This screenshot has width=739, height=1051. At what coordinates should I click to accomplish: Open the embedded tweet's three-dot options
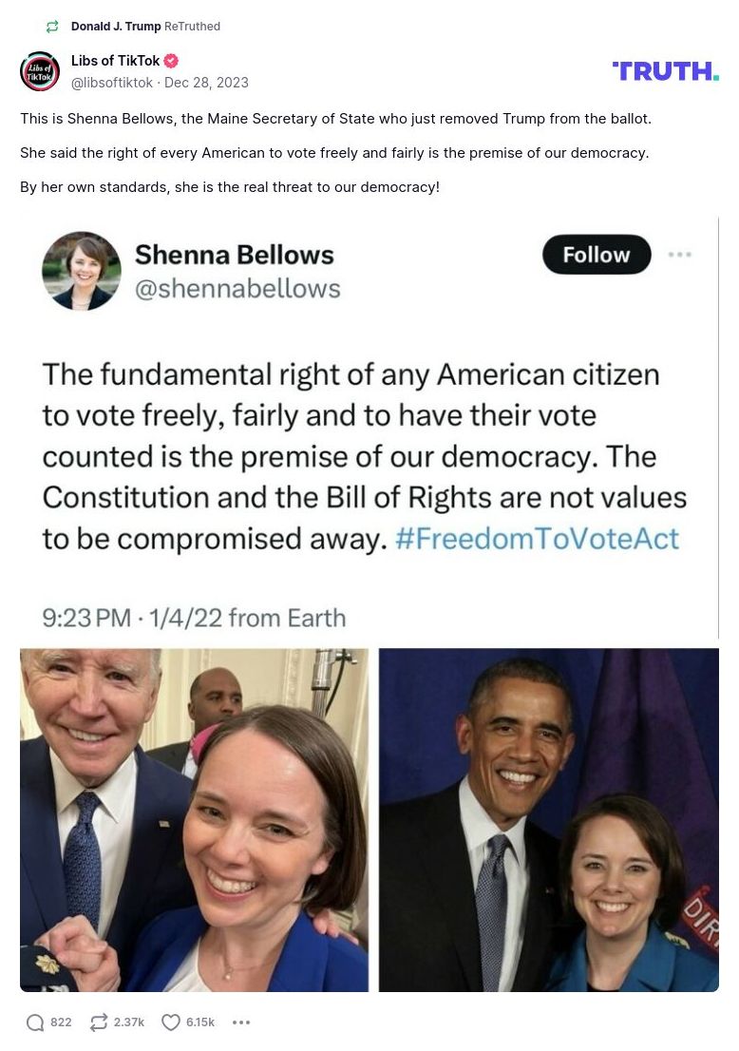tap(680, 255)
